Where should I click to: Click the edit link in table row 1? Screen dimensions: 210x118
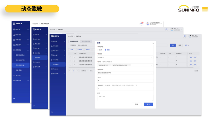point(191,57)
